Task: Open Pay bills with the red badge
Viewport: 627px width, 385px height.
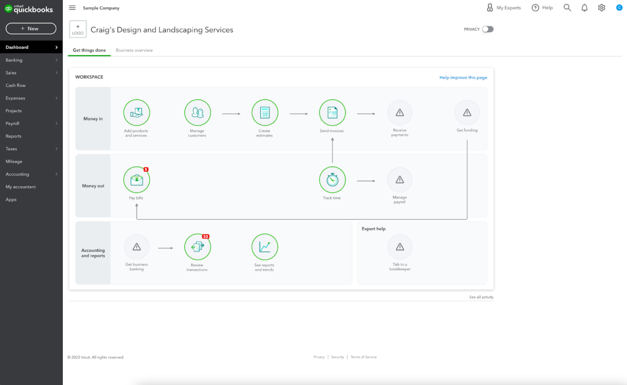Action: point(136,179)
